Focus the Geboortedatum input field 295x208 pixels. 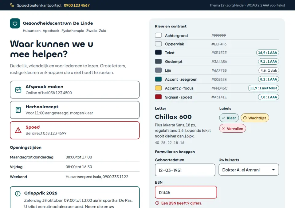pos(185,170)
